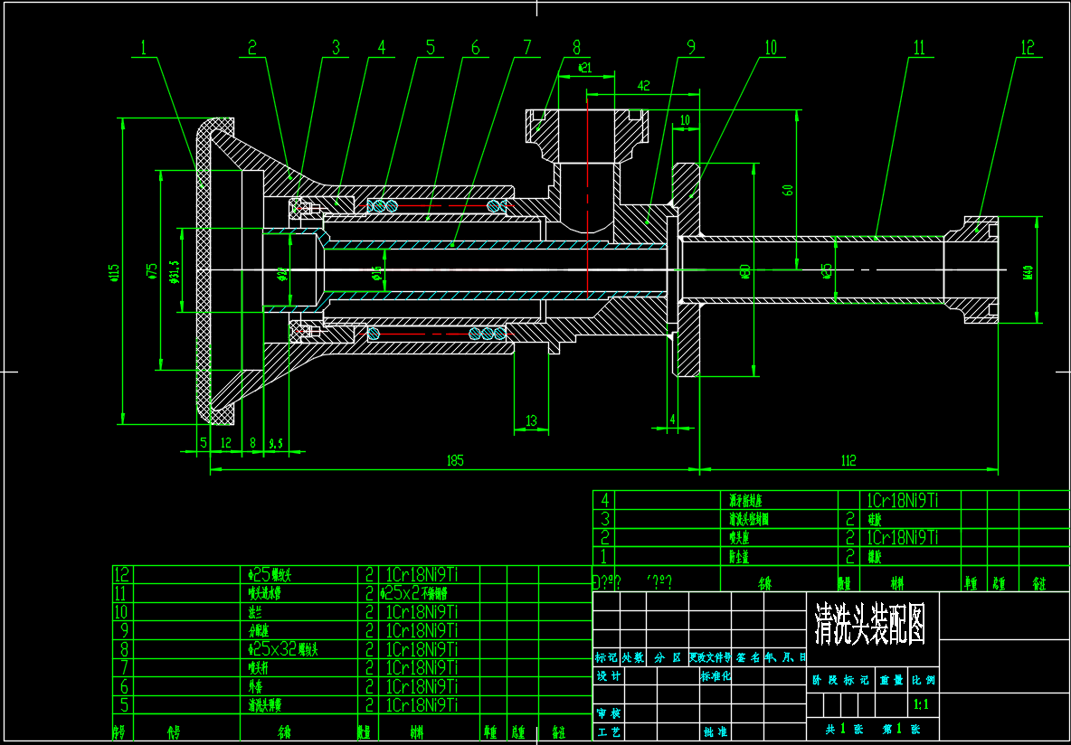This screenshot has height=745, width=1071.
Task: Select part callout number 5
Action: (430, 48)
